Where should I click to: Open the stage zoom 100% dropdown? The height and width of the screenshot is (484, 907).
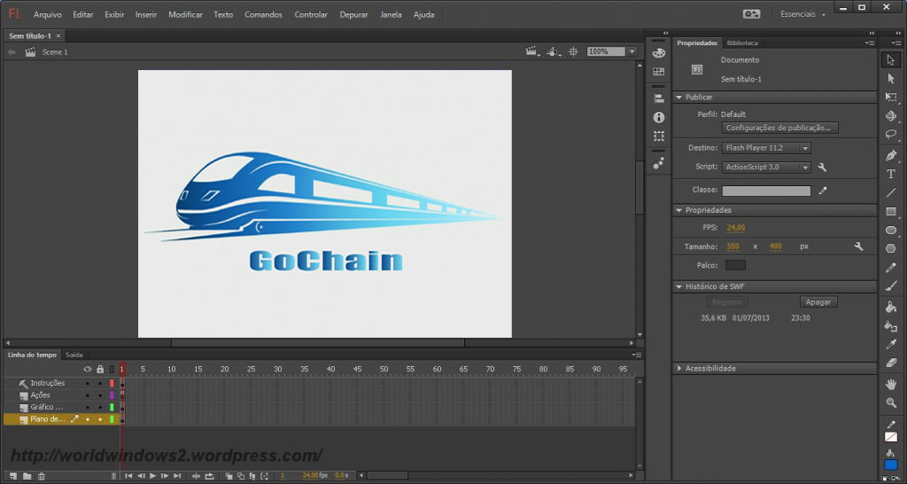click(611, 51)
